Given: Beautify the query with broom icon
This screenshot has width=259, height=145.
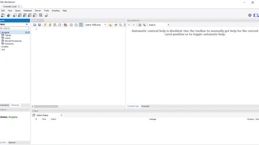Looking at the screenshot, I should click(116, 25).
